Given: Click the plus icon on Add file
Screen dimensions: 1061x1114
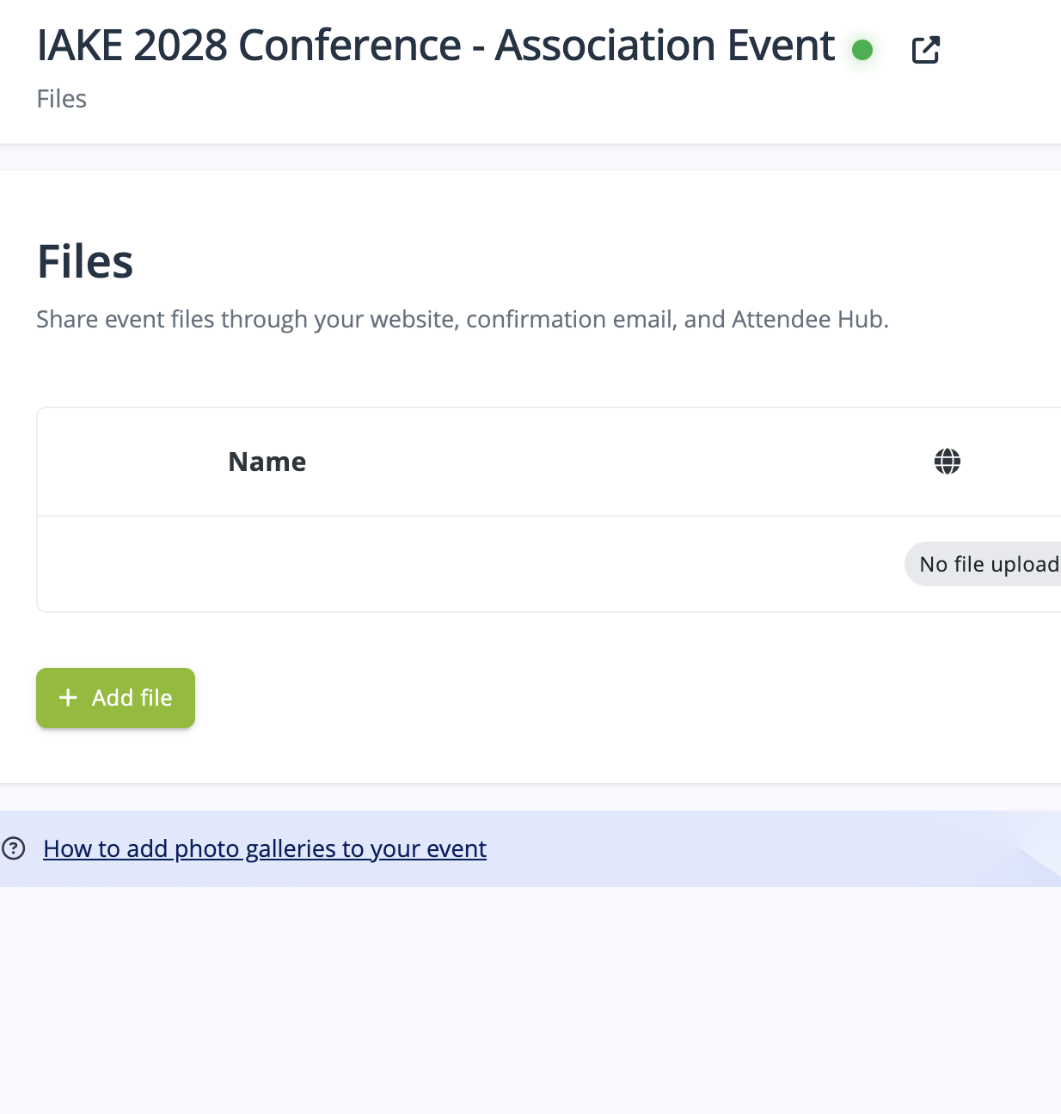Looking at the screenshot, I should pos(68,697).
